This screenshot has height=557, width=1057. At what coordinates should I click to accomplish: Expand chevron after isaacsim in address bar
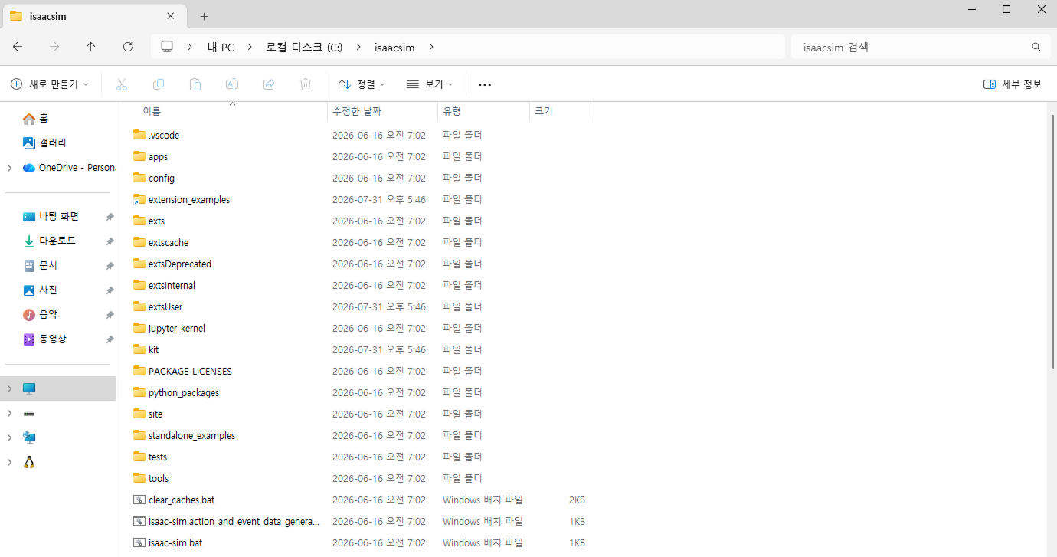pos(431,47)
